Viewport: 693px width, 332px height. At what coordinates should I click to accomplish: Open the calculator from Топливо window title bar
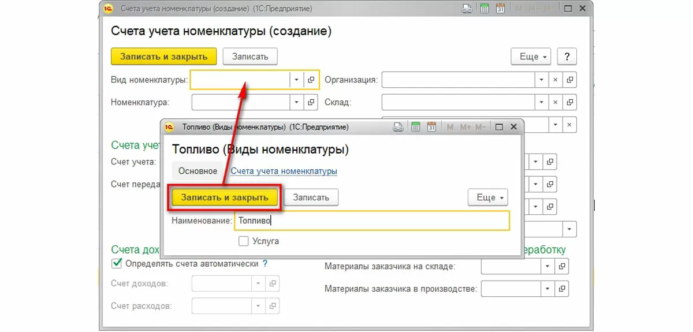[x=415, y=127]
